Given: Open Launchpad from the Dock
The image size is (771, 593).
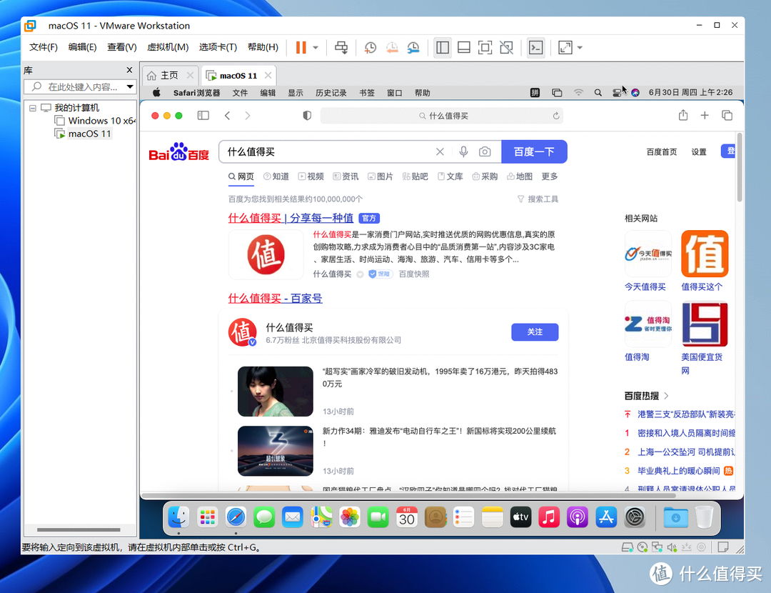Looking at the screenshot, I should (207, 517).
